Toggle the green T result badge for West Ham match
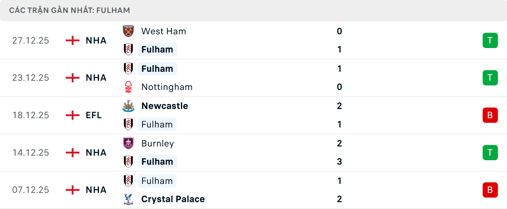This screenshot has width=507, height=209. click(490, 40)
